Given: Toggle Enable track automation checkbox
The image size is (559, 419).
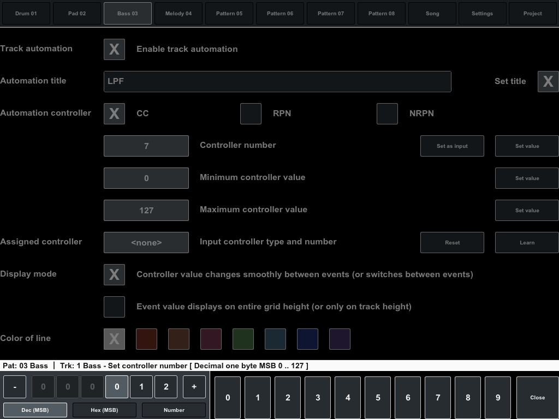Looking at the screenshot, I should pos(115,49).
